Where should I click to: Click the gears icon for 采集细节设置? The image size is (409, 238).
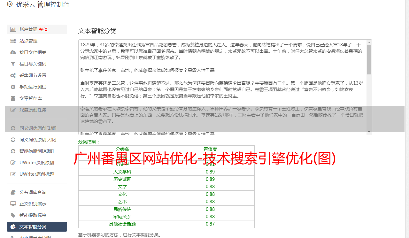click(13, 75)
